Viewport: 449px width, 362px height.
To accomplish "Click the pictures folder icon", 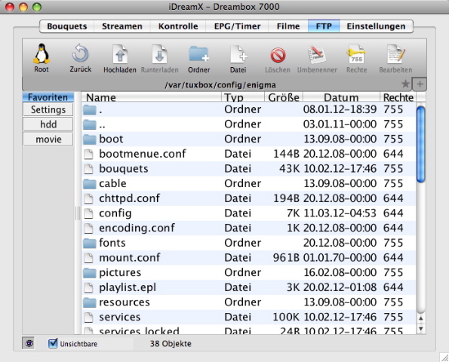I will tap(89, 273).
